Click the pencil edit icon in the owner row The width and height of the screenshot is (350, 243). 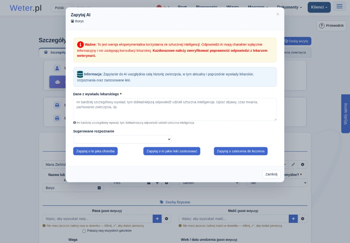tap(293, 164)
